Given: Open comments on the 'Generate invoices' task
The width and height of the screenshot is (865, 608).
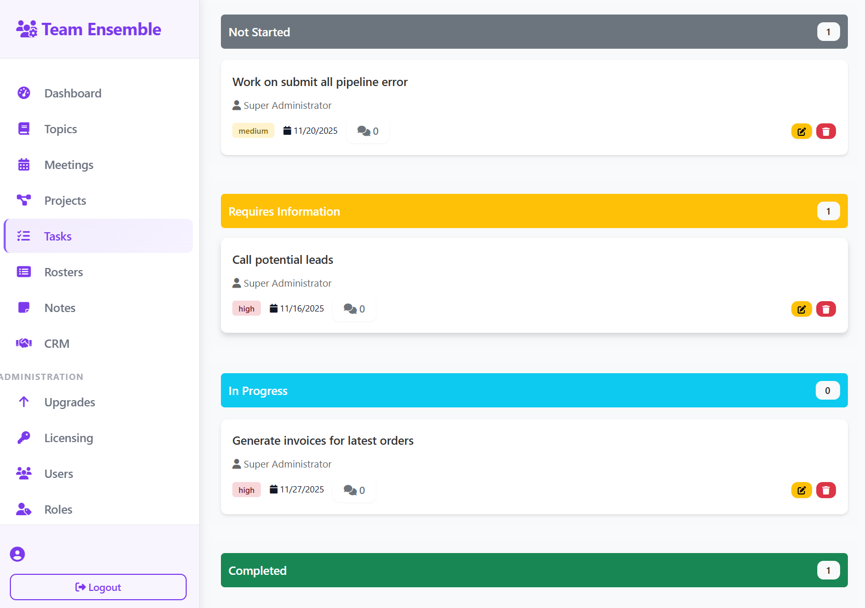Looking at the screenshot, I should click(354, 490).
